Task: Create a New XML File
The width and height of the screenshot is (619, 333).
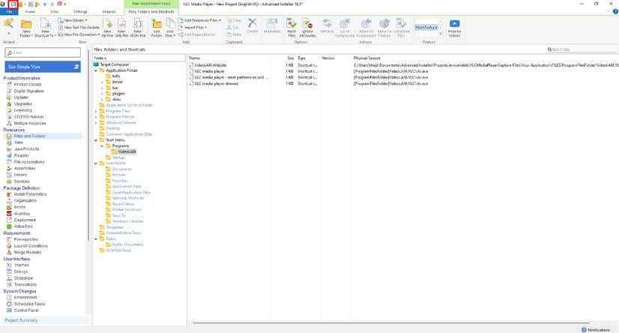Action: click(x=121, y=28)
